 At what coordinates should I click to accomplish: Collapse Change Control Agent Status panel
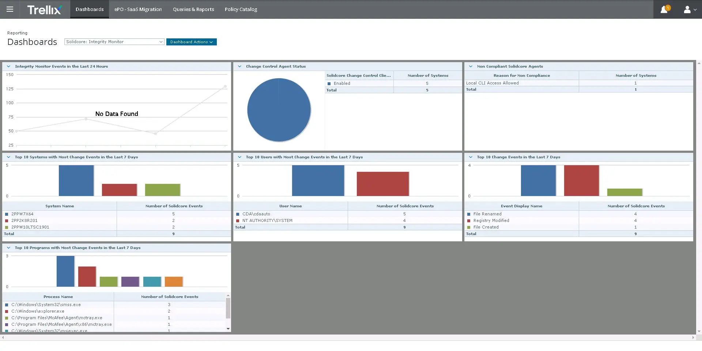pyautogui.click(x=239, y=67)
